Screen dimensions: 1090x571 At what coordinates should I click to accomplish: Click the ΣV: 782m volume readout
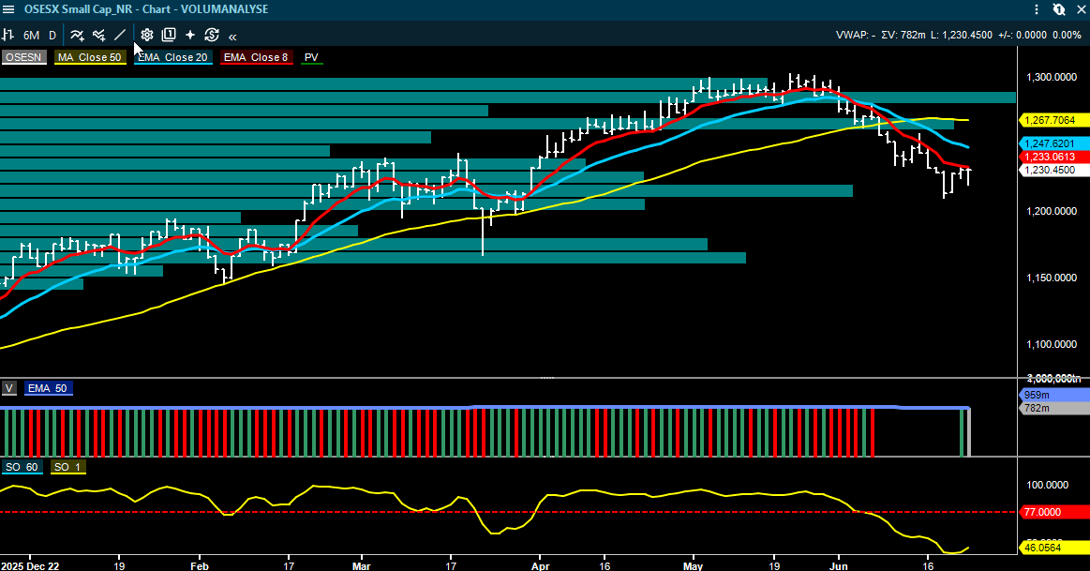903,35
